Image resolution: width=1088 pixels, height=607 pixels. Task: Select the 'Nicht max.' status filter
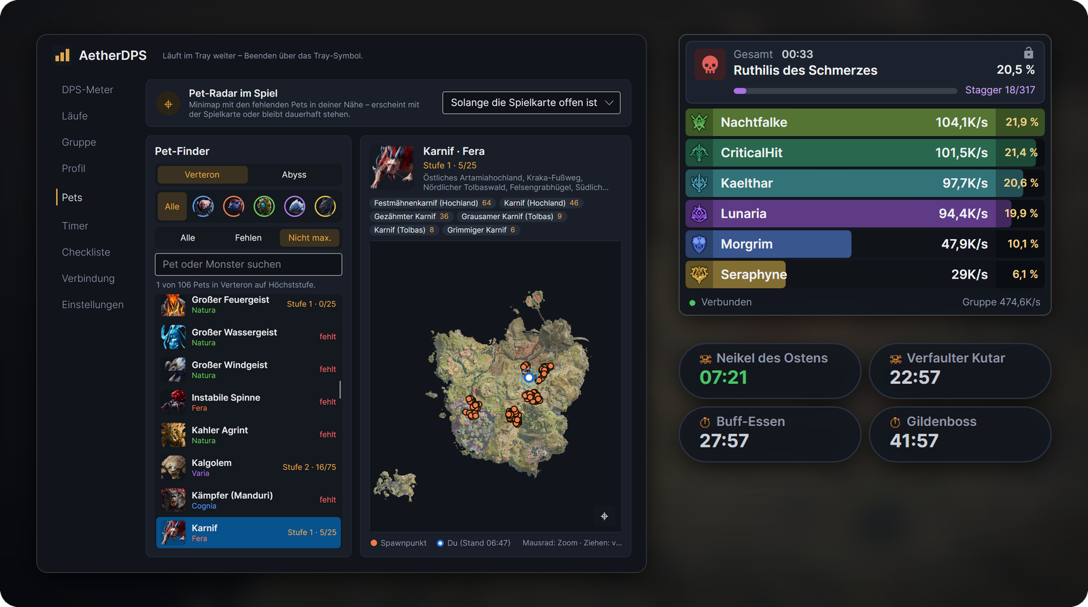point(309,238)
